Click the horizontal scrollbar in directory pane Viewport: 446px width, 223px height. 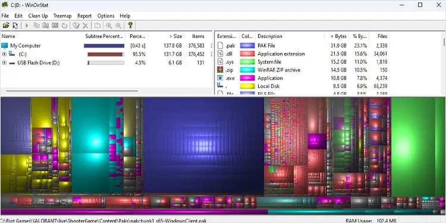72,91
